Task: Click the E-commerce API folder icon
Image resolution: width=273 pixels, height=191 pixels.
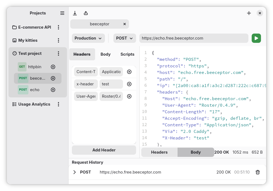Action: tap(14, 27)
